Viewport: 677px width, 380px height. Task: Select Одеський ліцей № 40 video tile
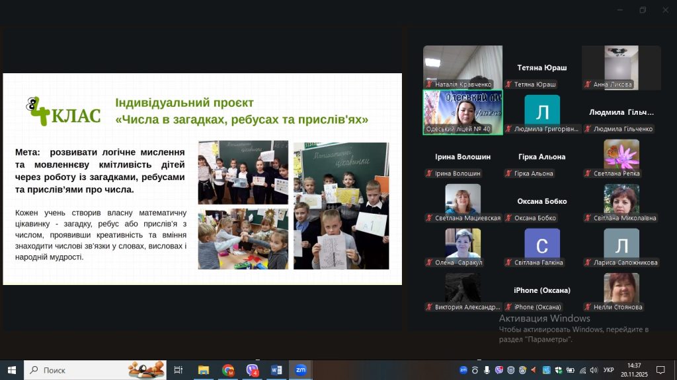pos(462,112)
